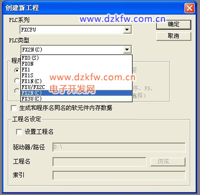Open the PLC系列 dropdown arrow
Viewport: 200px width, 195px height.
tap(127, 30)
